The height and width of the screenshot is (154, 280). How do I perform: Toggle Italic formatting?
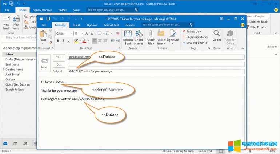tap(63, 41)
